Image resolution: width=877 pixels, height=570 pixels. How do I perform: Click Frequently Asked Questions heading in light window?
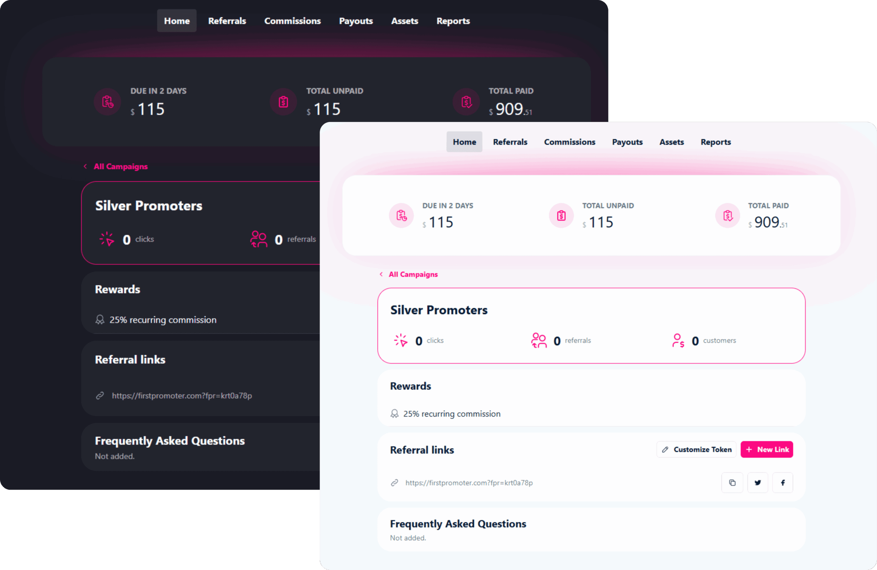coord(458,524)
